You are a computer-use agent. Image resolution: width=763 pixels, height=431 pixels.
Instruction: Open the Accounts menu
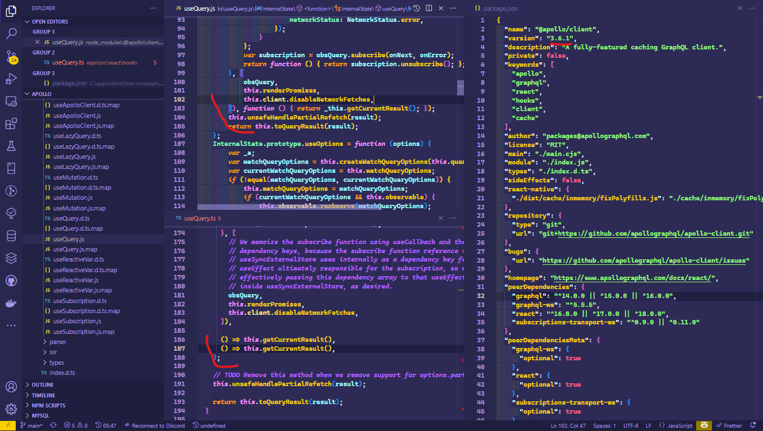click(x=11, y=387)
